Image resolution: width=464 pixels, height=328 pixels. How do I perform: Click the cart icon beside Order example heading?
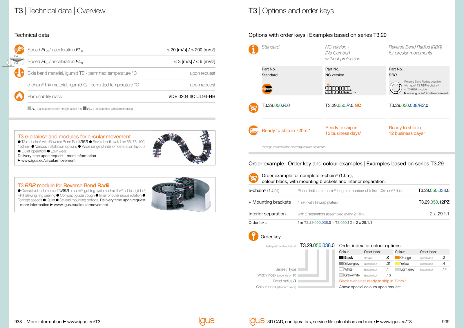pyautogui.click(x=253, y=178)
